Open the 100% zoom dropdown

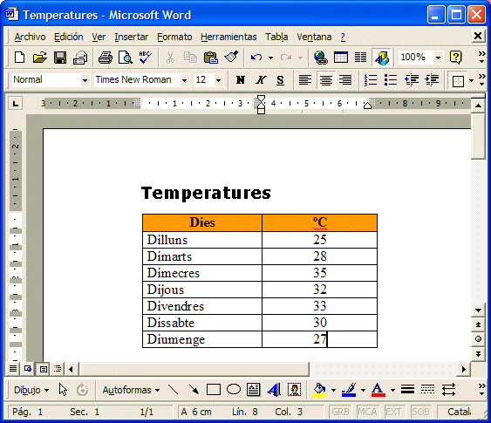pos(438,58)
